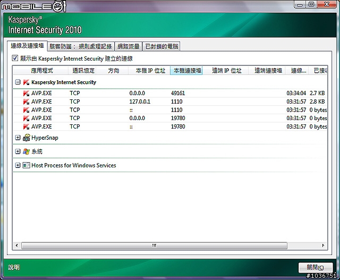
Task: Open the 已封鎖的電腦 tab
Action: pos(161,46)
